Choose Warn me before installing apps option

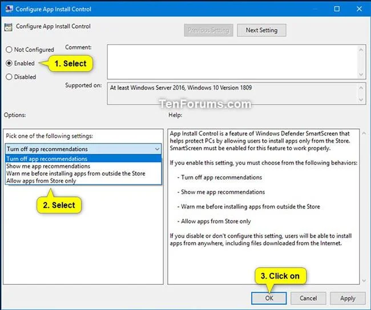click(83, 174)
